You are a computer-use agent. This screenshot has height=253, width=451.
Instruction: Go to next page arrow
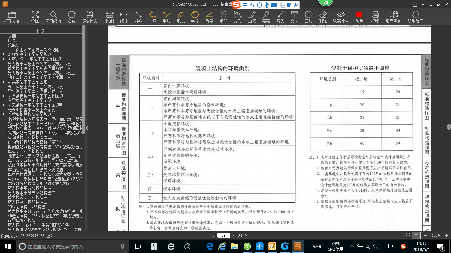(246, 236)
